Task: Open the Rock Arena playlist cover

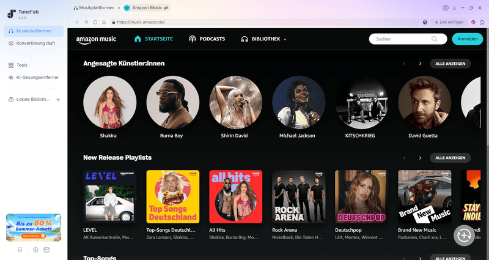Action: [x=299, y=196]
